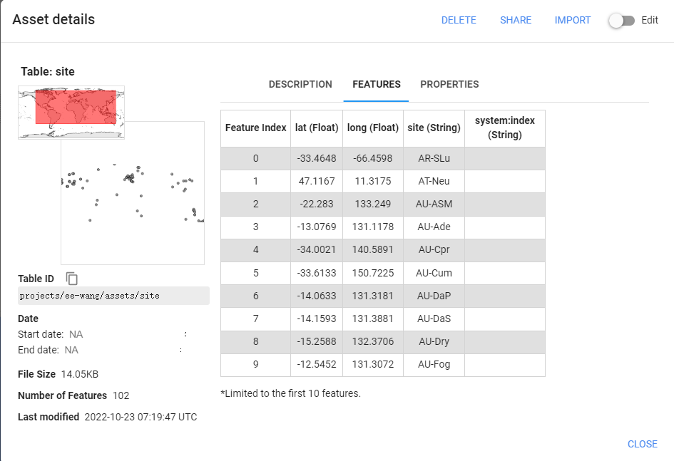Click the red extent world map thumbnail

pos(71,113)
